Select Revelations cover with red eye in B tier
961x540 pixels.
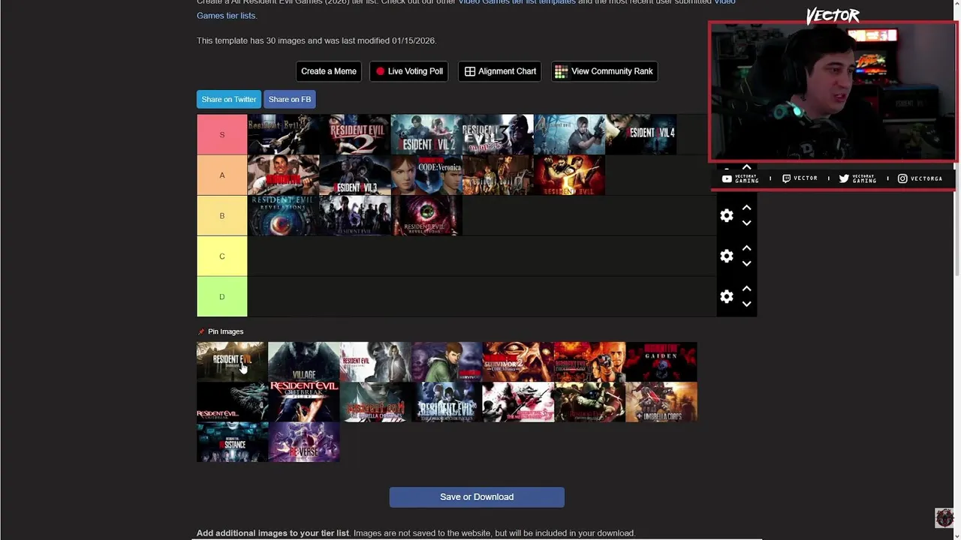click(x=426, y=215)
